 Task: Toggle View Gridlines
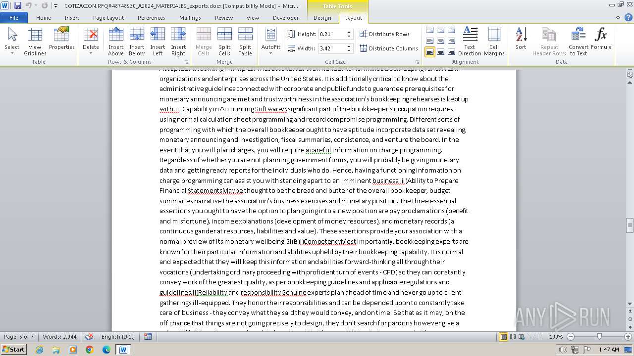35,42
